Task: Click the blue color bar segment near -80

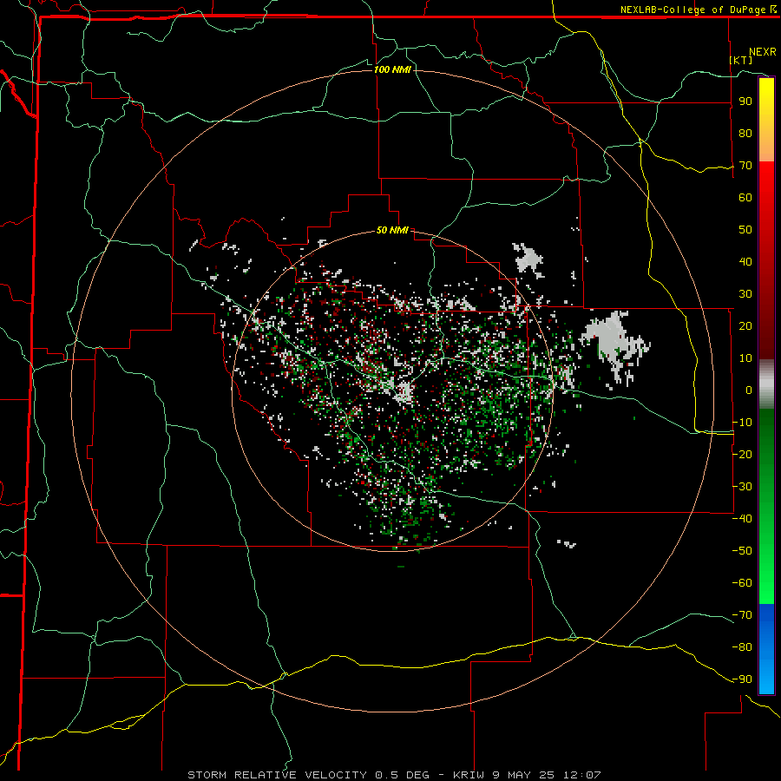Action: click(766, 647)
